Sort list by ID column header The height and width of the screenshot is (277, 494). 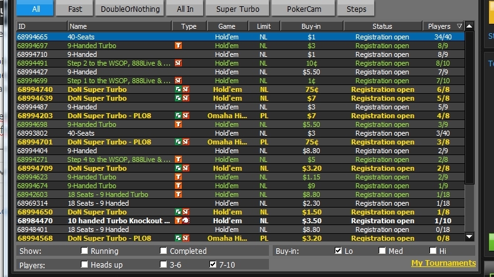(42, 26)
